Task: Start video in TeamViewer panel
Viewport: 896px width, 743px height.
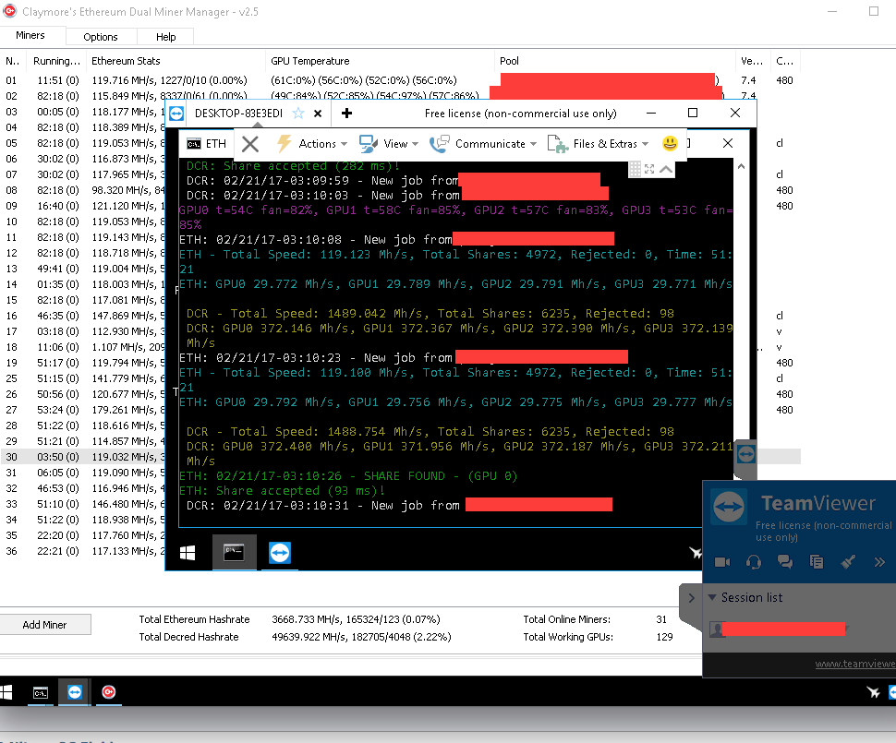Action: [x=722, y=562]
